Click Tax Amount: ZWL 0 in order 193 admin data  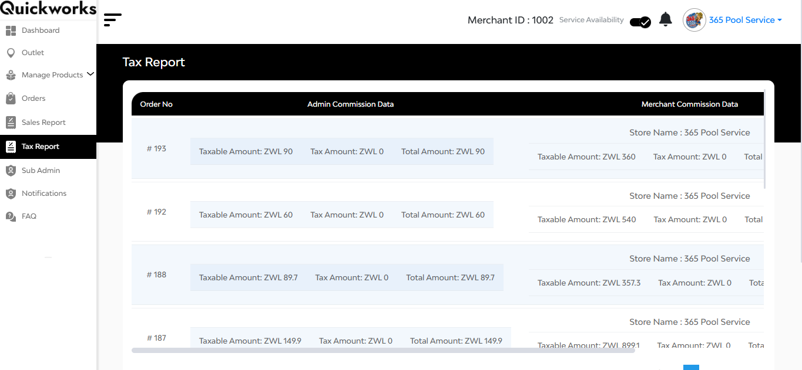[347, 151]
